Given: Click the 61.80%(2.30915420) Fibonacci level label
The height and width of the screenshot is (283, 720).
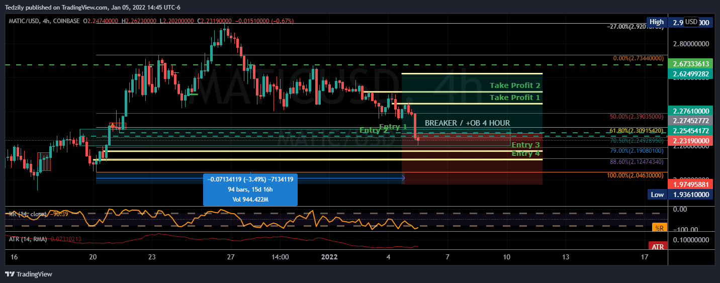Looking at the screenshot, I should [x=637, y=131].
